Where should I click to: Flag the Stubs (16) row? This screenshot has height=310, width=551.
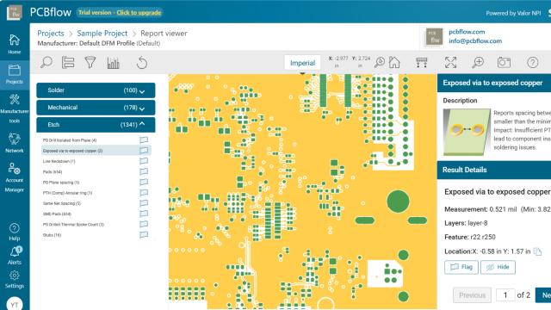point(144,235)
